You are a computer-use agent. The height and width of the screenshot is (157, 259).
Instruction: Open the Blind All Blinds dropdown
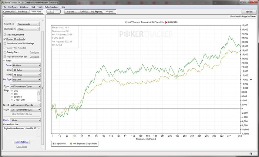(x=26, y=75)
